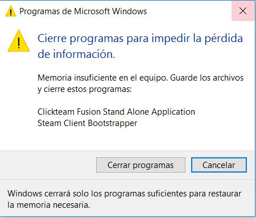Image resolution: width=256 pixels, height=218 pixels.
Task: Click the small warning icon in title bar
Action: coord(11,11)
